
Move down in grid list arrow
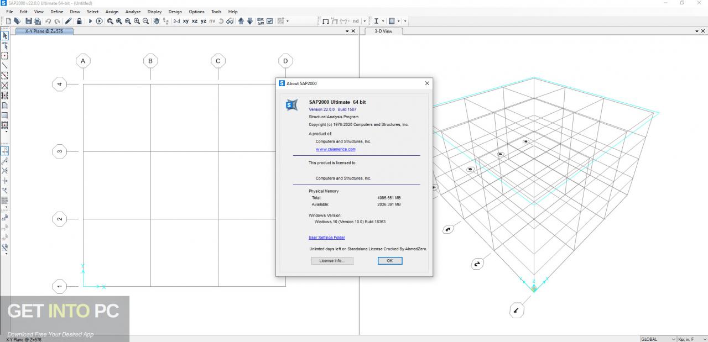(250, 21)
